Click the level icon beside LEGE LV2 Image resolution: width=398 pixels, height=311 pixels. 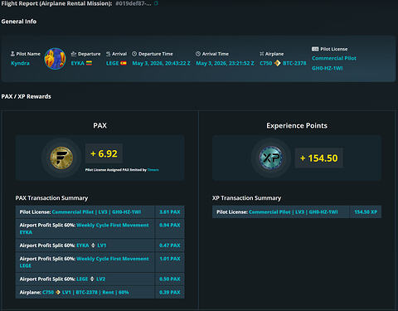[x=92, y=279]
